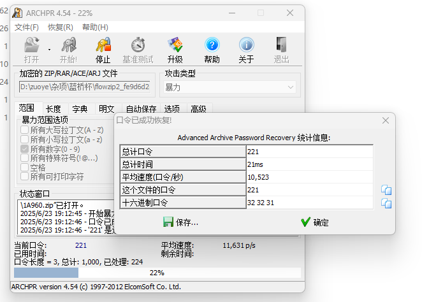Close the ARCHPR main window
The height and width of the screenshot is (302, 422).
tap(290, 13)
